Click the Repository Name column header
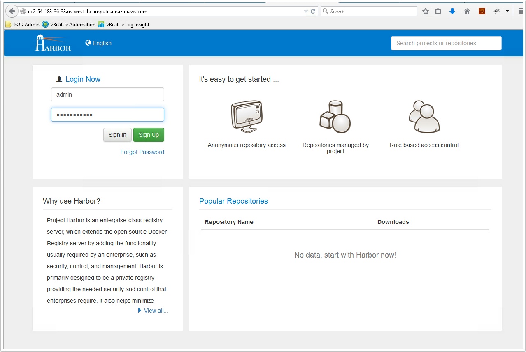526x352 pixels. 229,222
